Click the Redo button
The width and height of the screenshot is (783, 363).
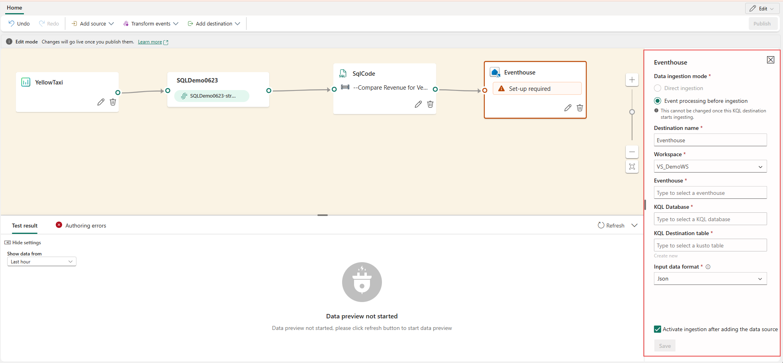click(49, 24)
